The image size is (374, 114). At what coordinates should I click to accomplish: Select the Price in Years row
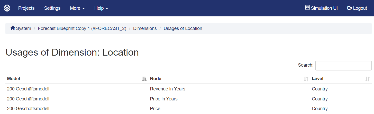164,99
